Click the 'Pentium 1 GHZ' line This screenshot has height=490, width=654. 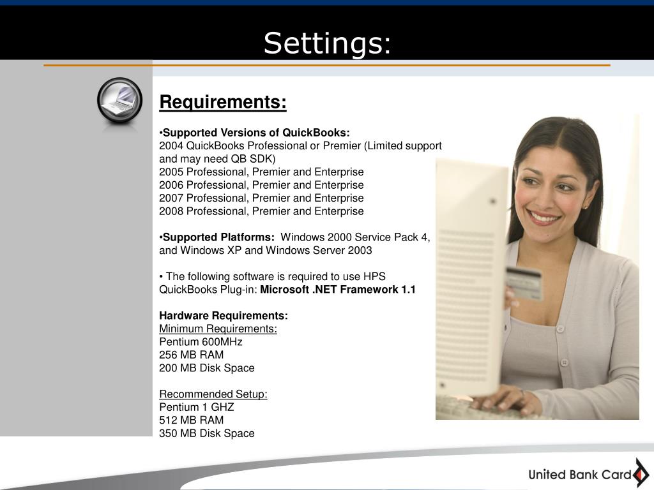point(197,407)
